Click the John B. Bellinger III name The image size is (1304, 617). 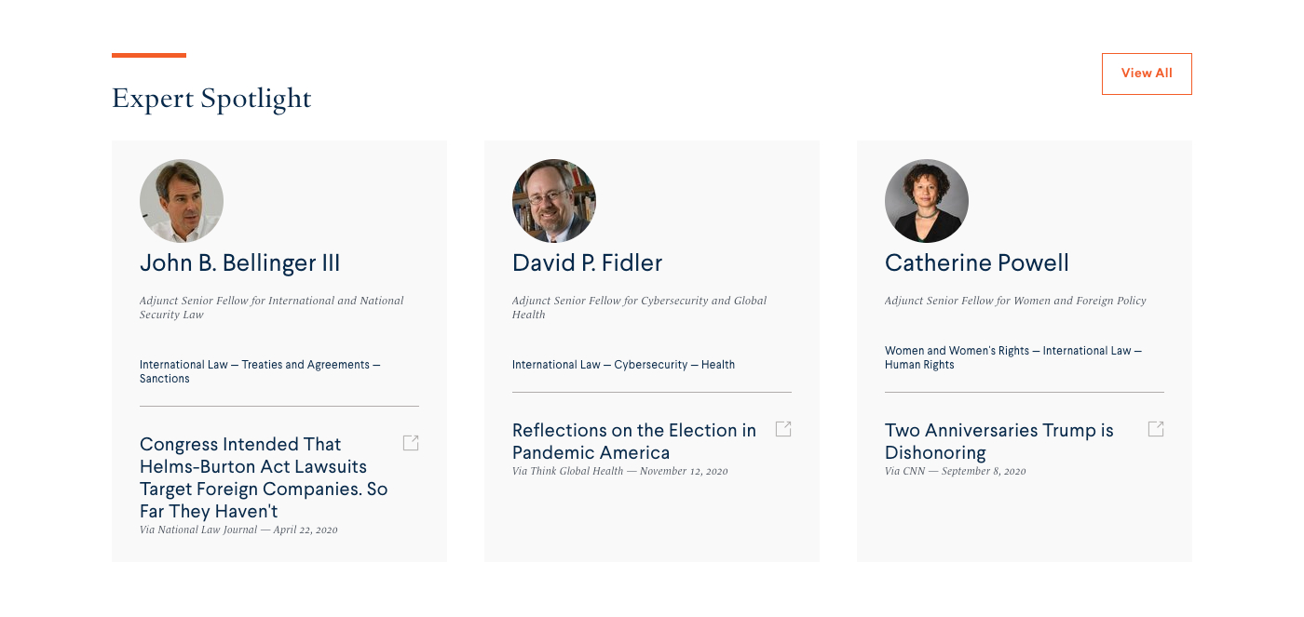pyautogui.click(x=239, y=263)
